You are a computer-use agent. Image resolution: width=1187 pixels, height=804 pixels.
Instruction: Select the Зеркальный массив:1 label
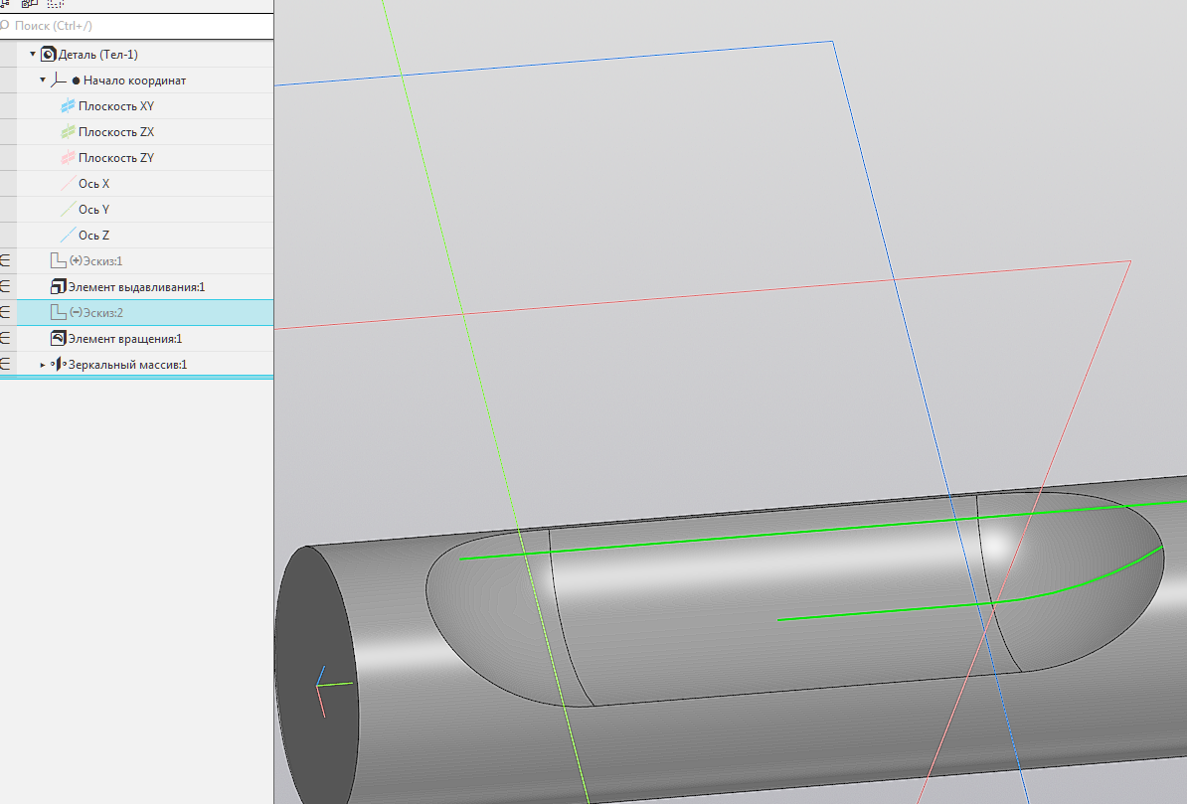pyautogui.click(x=127, y=364)
